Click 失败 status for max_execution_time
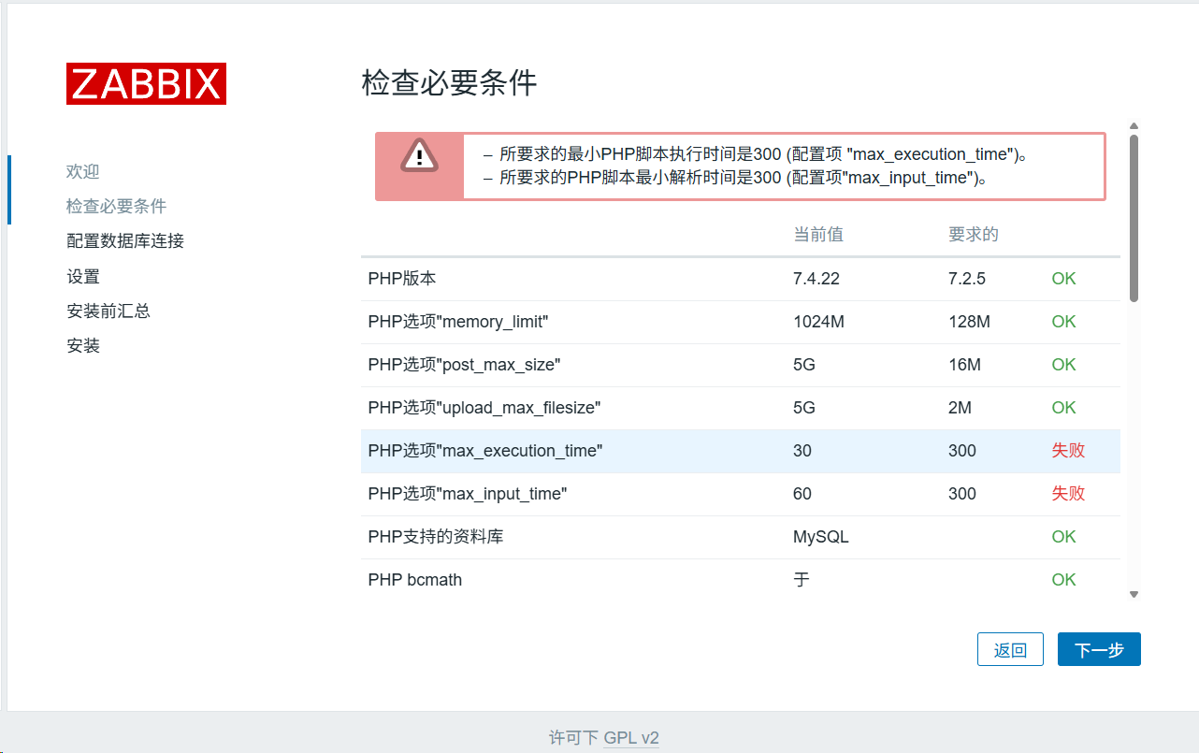This screenshot has height=753, width=1199. point(1068,451)
